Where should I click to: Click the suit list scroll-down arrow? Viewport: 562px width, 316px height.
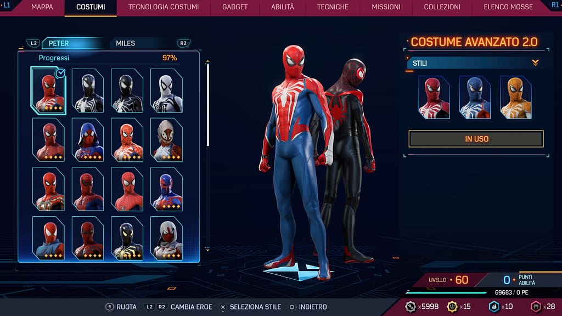coord(207,249)
